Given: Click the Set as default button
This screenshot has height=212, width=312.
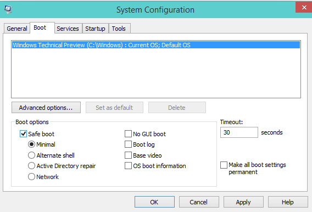Looking at the screenshot, I should 114,108.
